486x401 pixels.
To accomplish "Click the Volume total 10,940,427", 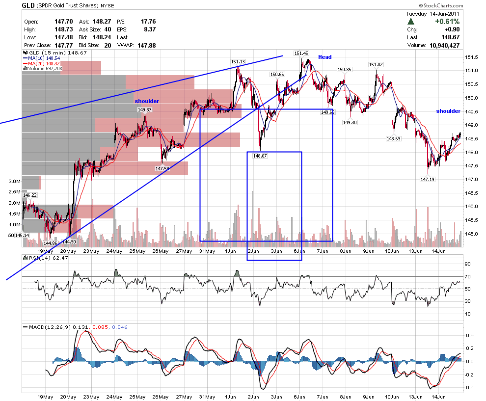I will (444, 45).
